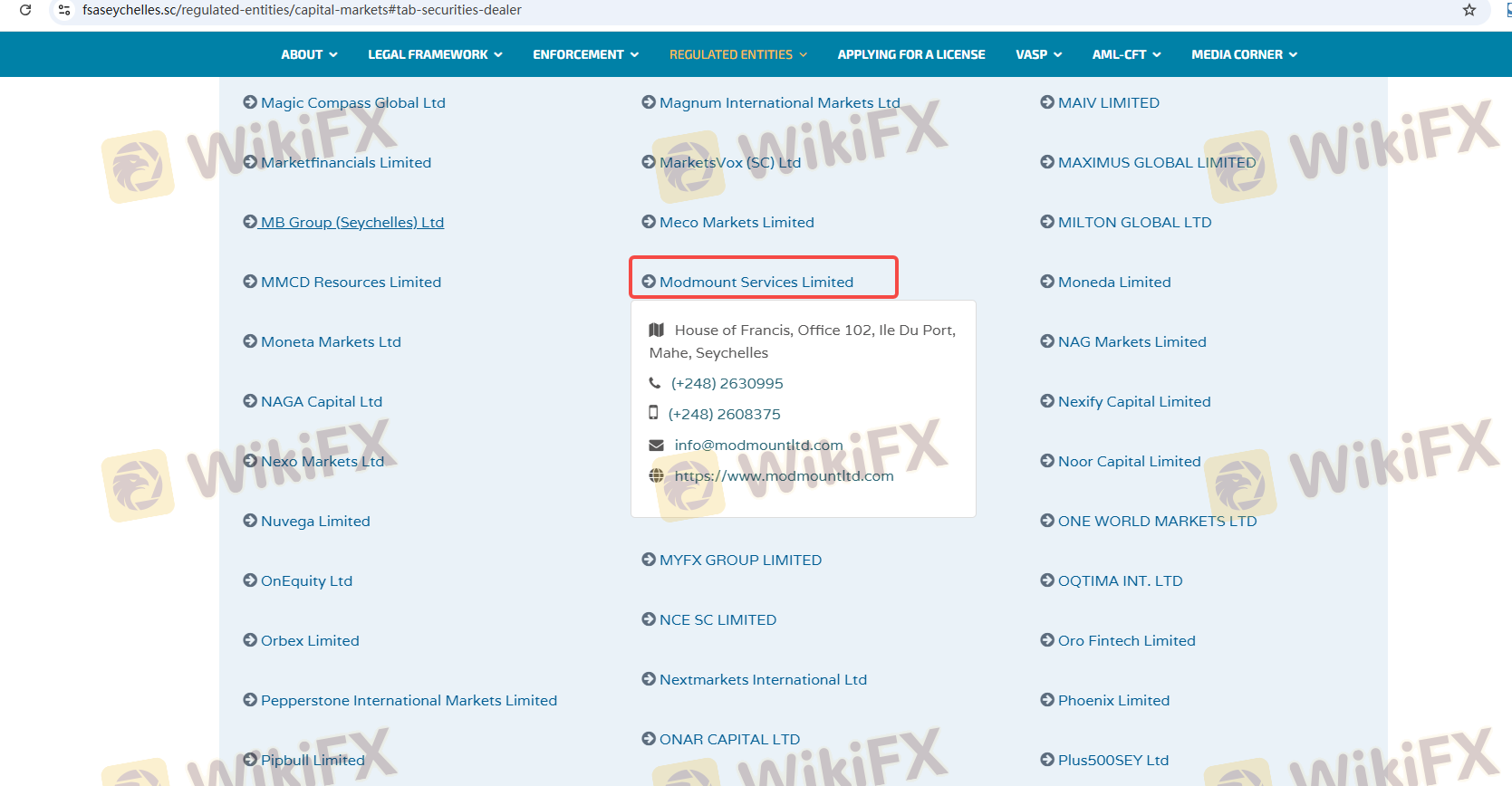Click the fsaseychelles.sc address bar URL
This screenshot has height=786, width=1512.
tap(302, 10)
